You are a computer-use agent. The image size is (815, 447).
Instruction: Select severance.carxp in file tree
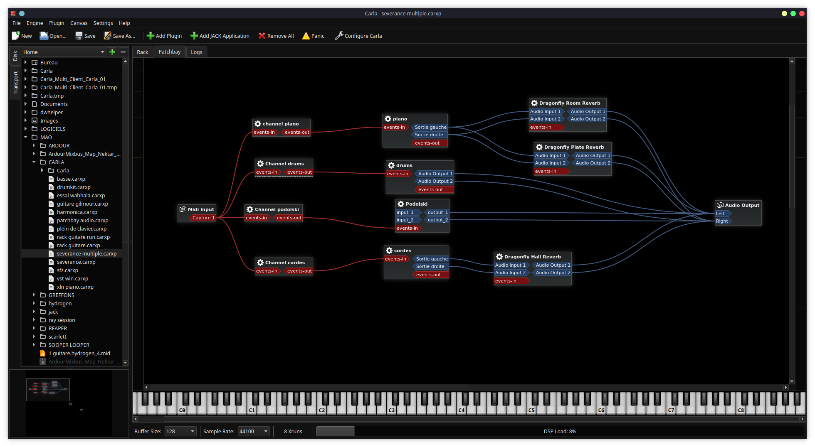pyautogui.click(x=76, y=262)
